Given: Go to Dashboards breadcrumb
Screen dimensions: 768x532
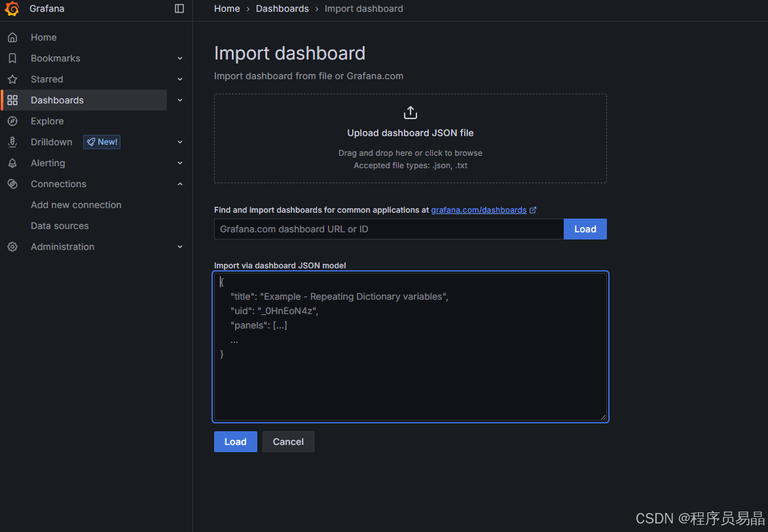Looking at the screenshot, I should pyautogui.click(x=282, y=9).
